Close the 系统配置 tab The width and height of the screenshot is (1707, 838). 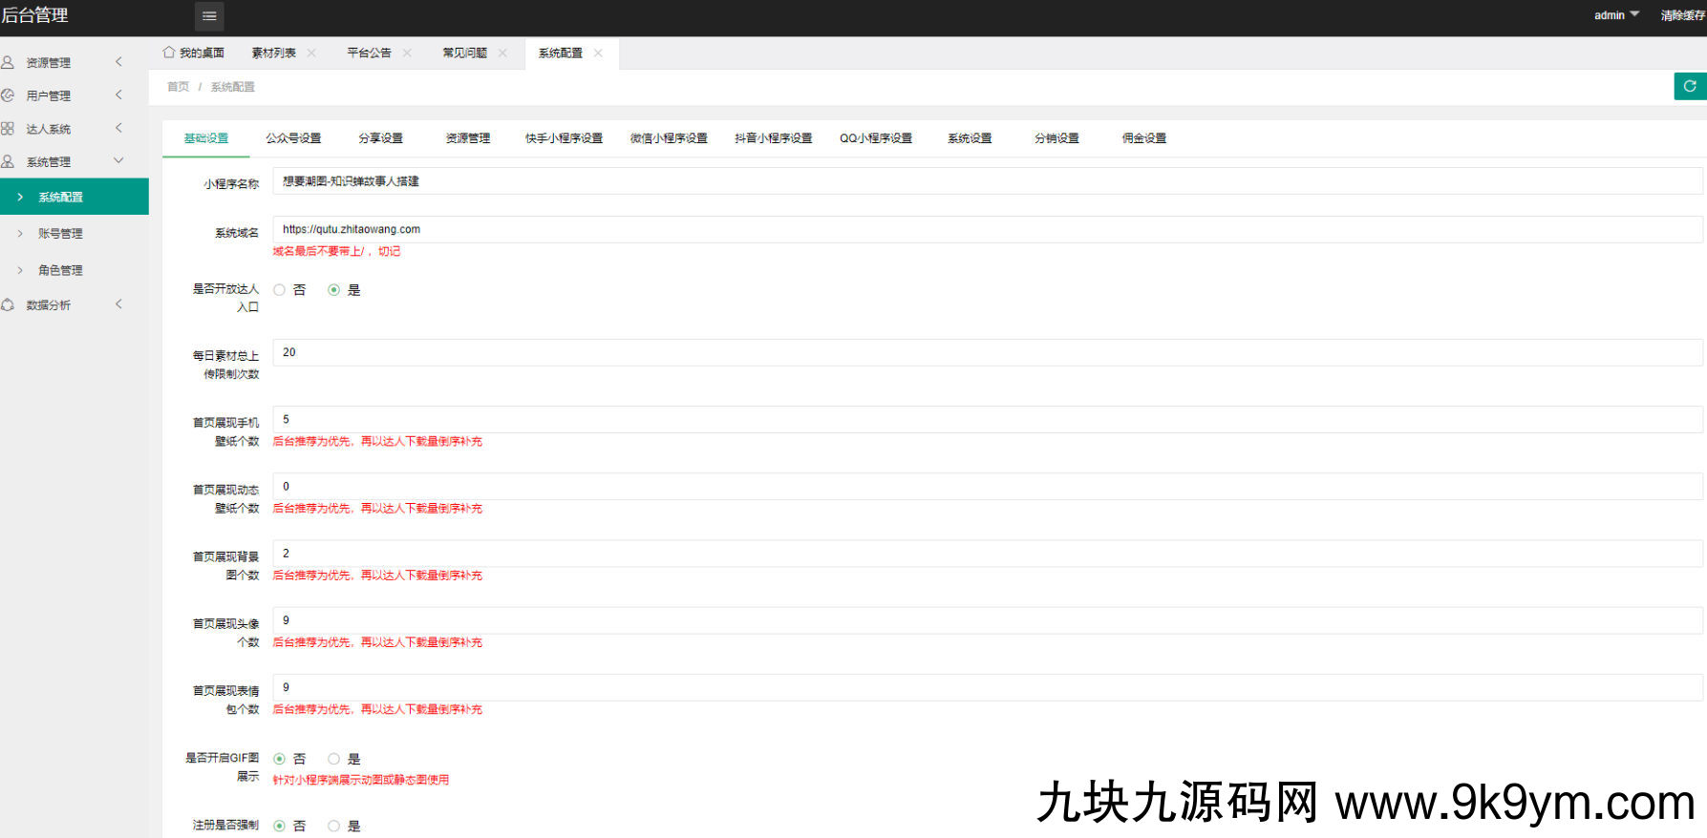pyautogui.click(x=598, y=52)
